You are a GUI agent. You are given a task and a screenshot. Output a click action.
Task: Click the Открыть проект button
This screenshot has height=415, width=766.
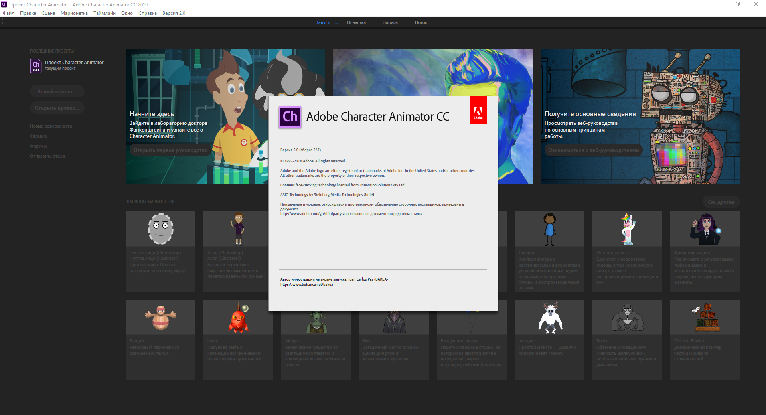(x=57, y=108)
